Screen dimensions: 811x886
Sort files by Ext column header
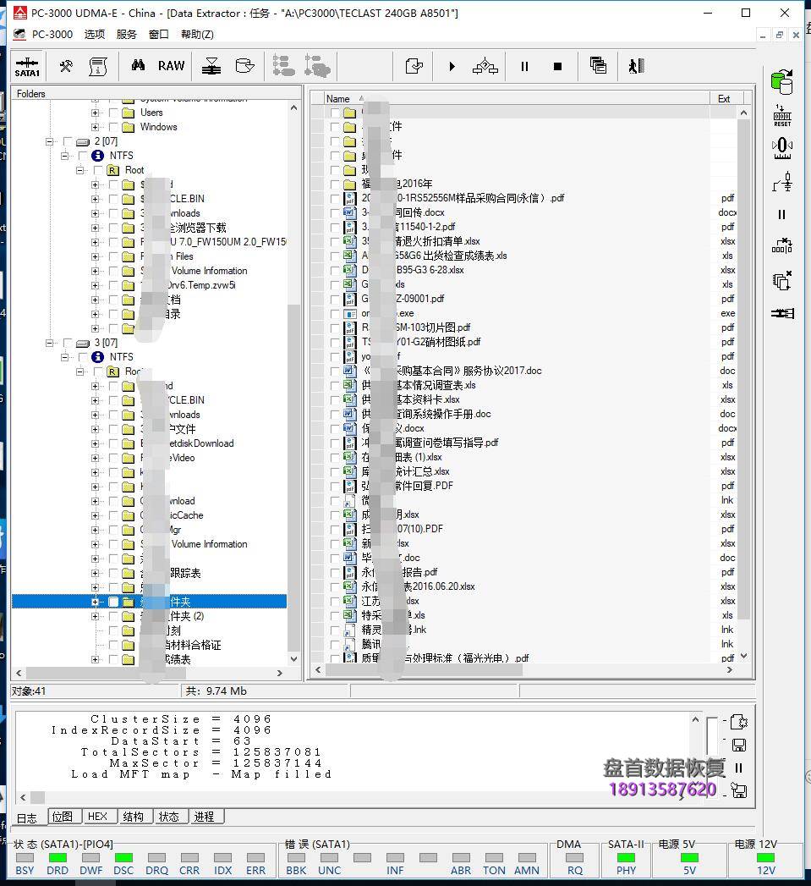pyautogui.click(x=726, y=99)
